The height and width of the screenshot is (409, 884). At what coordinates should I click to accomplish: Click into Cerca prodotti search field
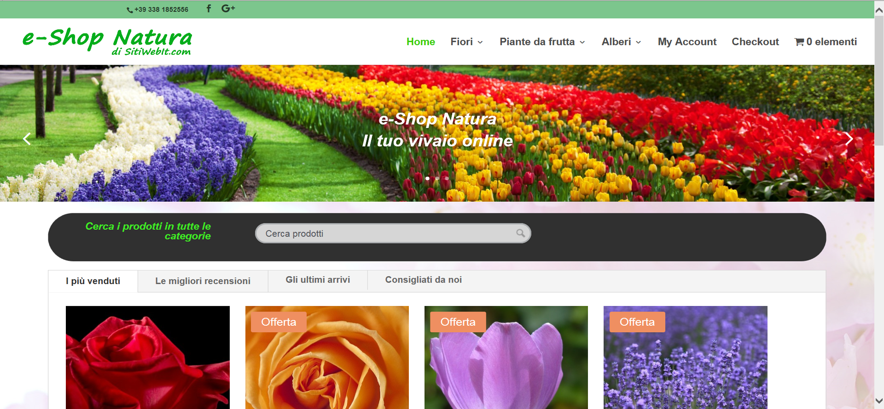(x=393, y=233)
